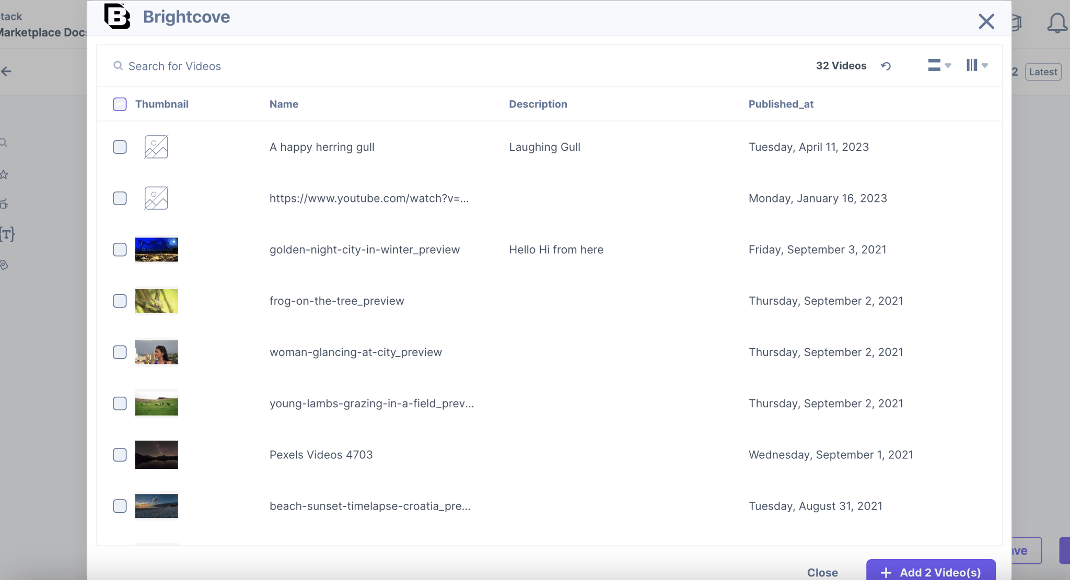Screen dimensions: 1070x580
Task: Click the sidebar star icon behind modal
Action: (4, 174)
